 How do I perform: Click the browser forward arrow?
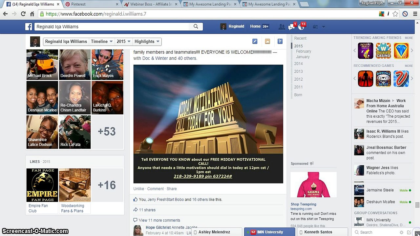point(14,14)
